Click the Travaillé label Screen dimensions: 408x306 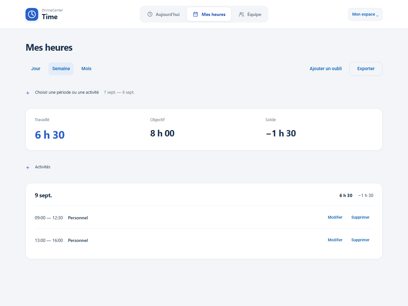click(42, 120)
